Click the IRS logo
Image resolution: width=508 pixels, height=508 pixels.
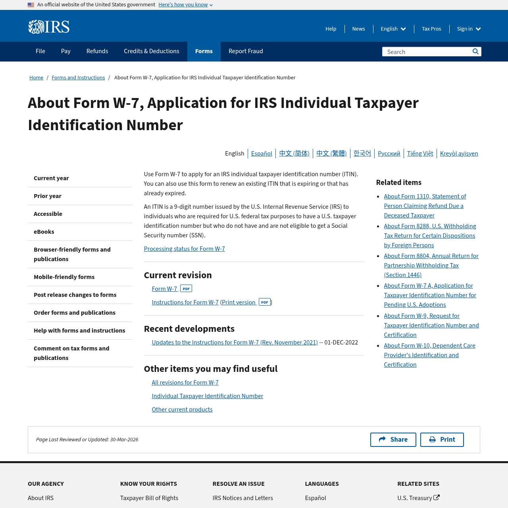49,27
